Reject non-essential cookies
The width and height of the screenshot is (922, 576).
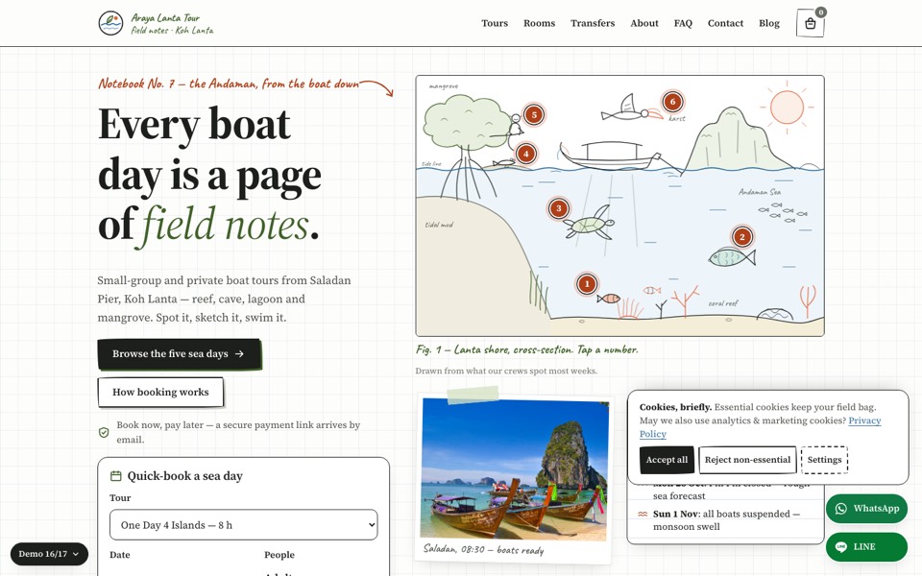747,460
